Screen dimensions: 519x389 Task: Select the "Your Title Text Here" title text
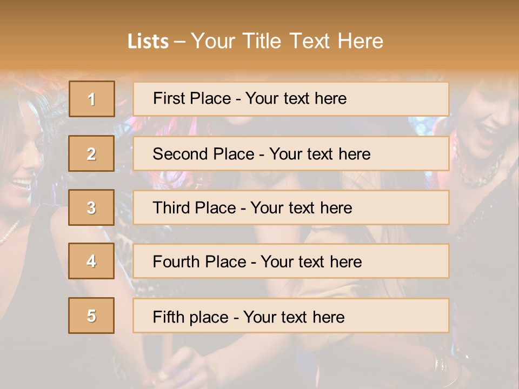tap(287, 41)
